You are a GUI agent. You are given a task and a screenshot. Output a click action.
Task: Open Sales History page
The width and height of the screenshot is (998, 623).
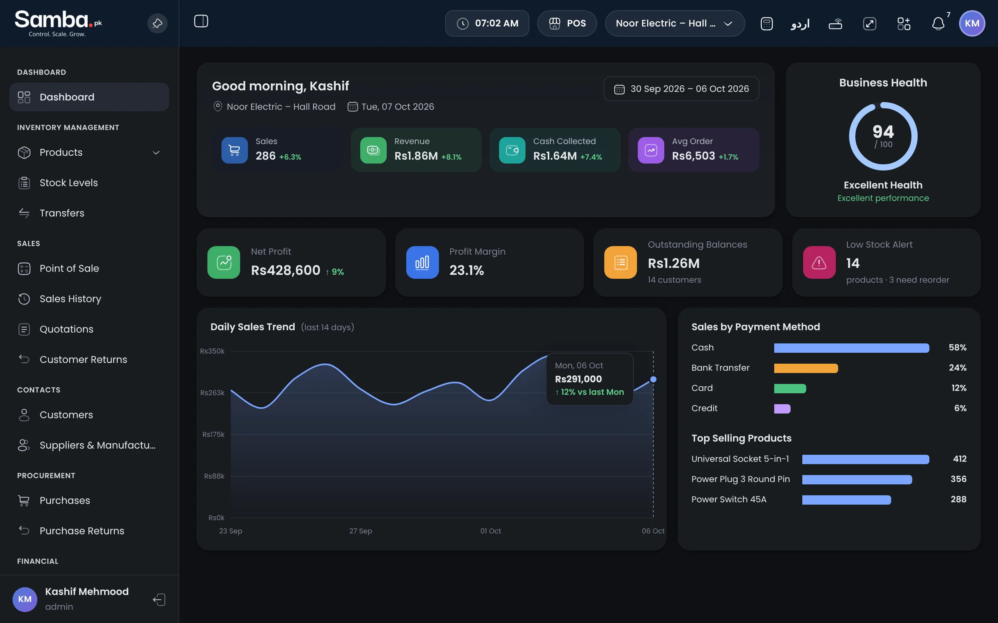pos(89,299)
